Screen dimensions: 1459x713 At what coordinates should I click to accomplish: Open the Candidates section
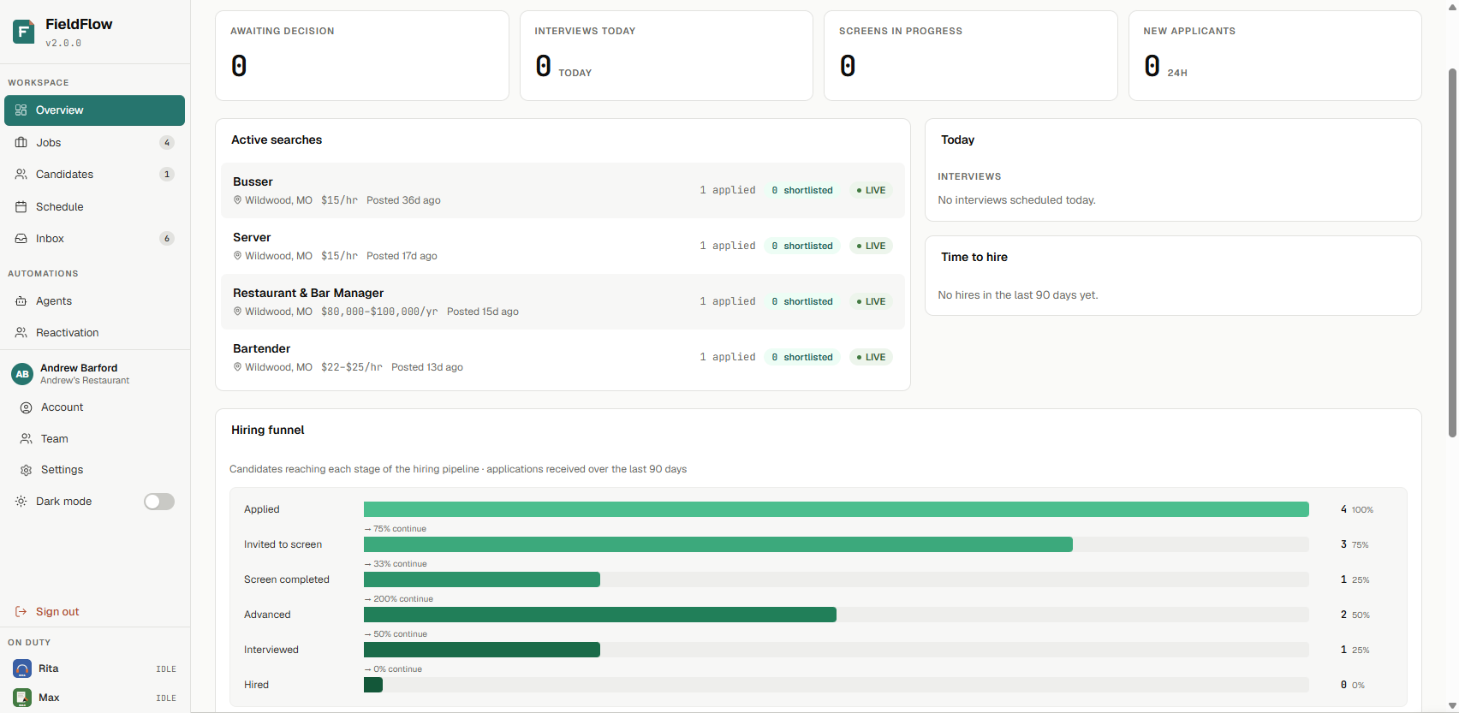click(x=94, y=175)
